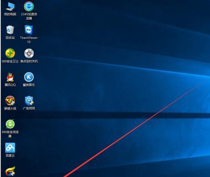Select the 360安全卫士 shortcut icon
210x177 pixels.
tap(10, 53)
